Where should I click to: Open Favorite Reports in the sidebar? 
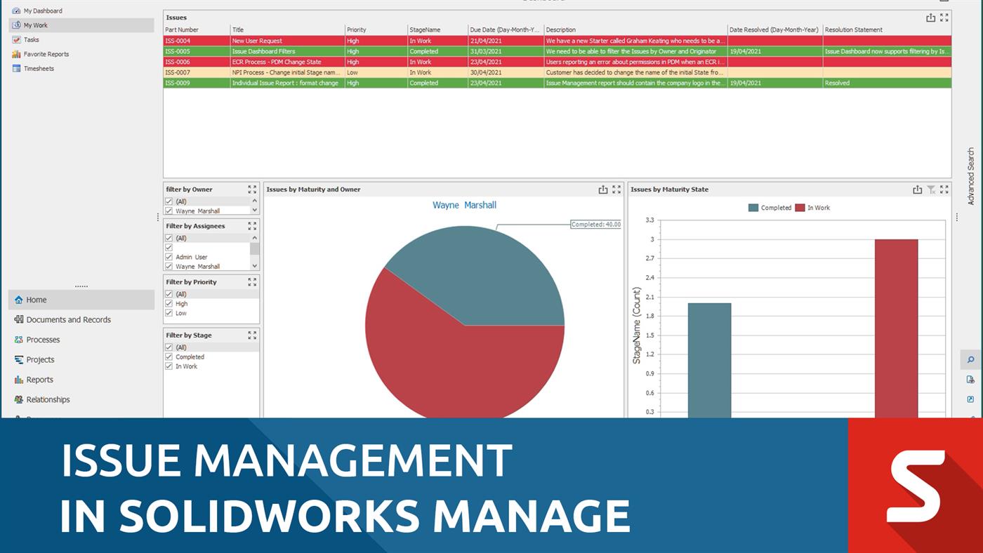[46, 54]
